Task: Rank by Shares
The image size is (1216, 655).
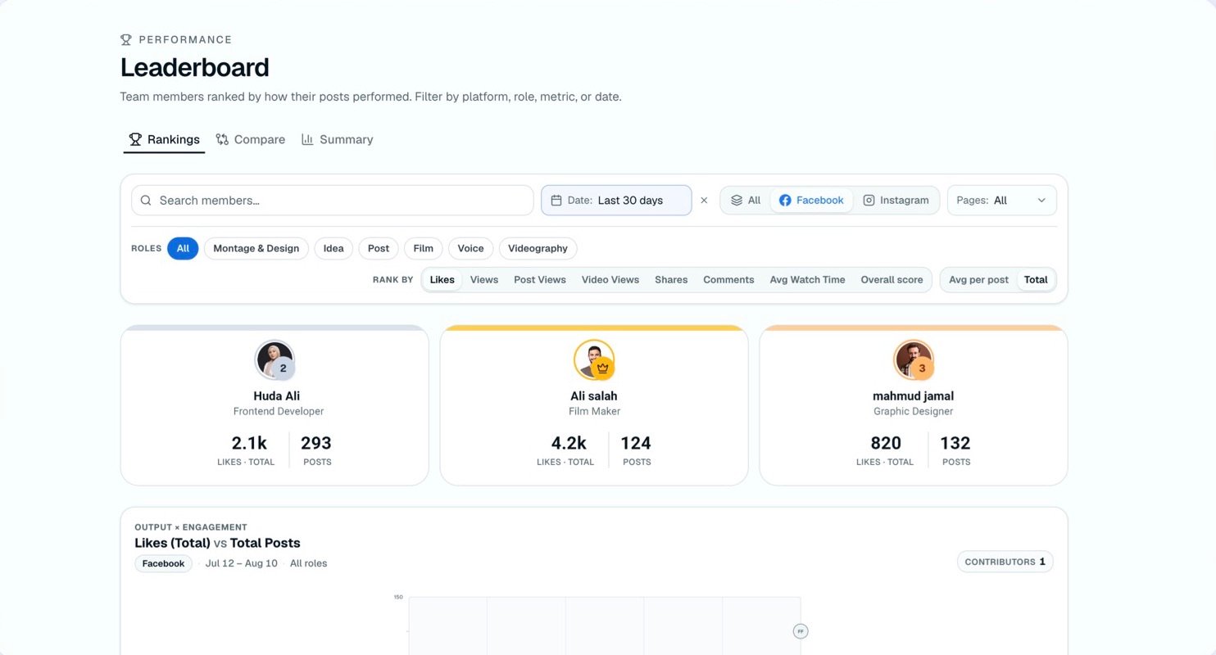Action: (671, 280)
